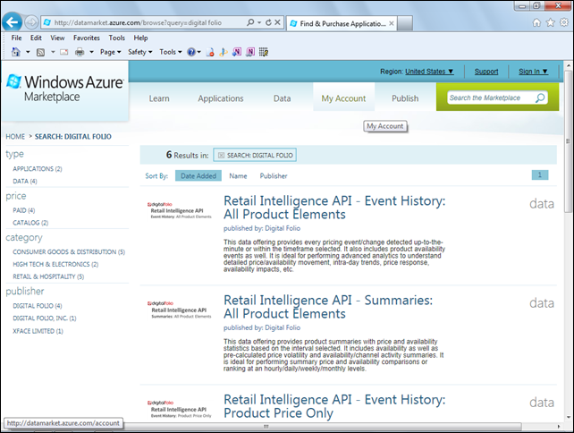The height and width of the screenshot is (433, 574).
Task: Click the address bar search magnifier icon
Action: pyautogui.click(x=250, y=22)
